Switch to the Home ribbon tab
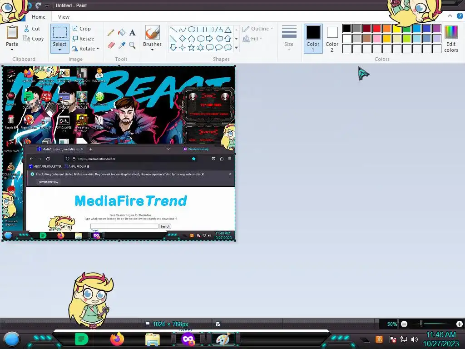The image size is (465, 349). point(39,17)
